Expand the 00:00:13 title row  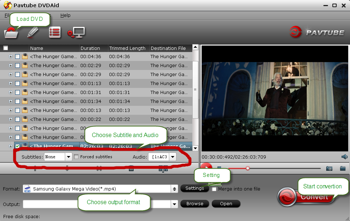(x=10, y=110)
